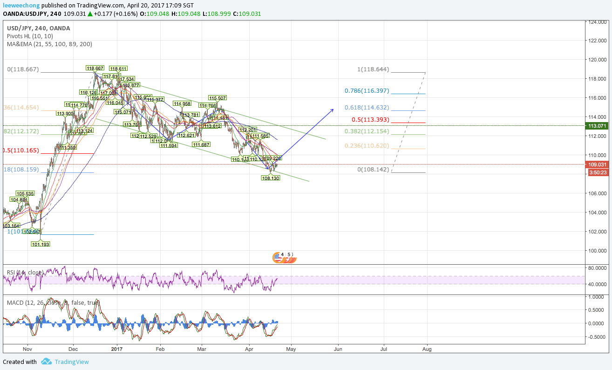
Task: Click the TradingView cloud logo icon
Action: click(46, 362)
